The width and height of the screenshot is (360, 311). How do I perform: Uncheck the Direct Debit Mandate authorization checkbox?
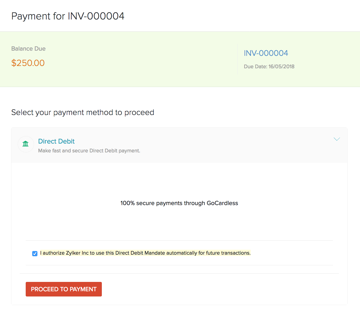pos(35,254)
